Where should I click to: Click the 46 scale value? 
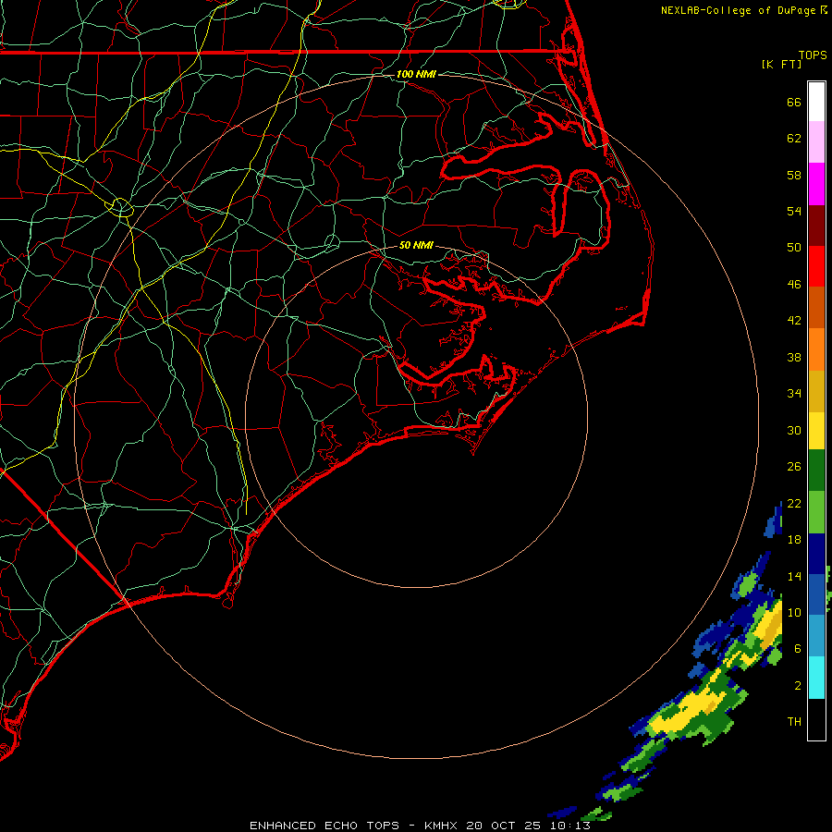click(794, 285)
